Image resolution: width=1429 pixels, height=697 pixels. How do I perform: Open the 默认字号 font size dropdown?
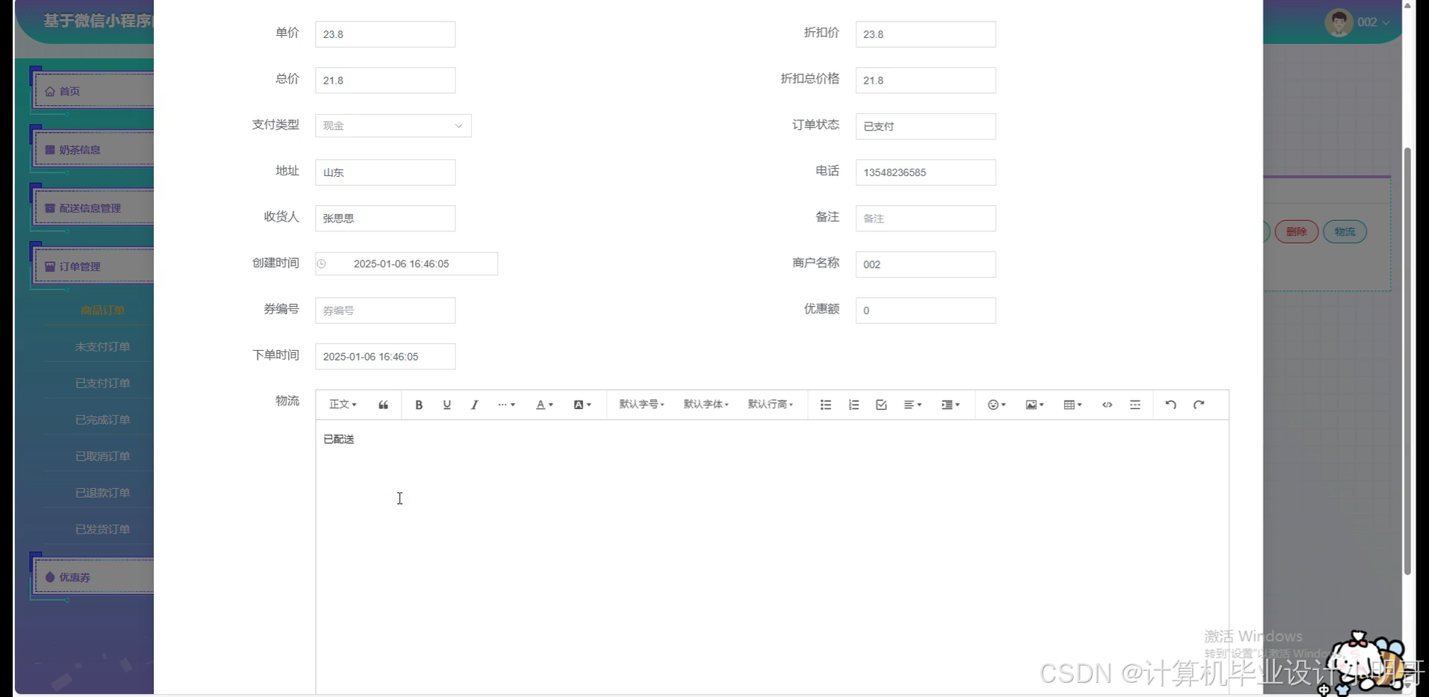point(641,404)
